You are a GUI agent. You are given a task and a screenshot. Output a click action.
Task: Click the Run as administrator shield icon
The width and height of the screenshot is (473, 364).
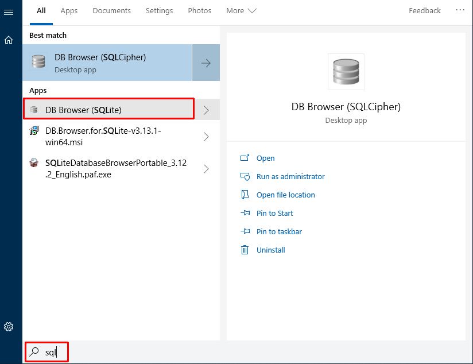245,177
